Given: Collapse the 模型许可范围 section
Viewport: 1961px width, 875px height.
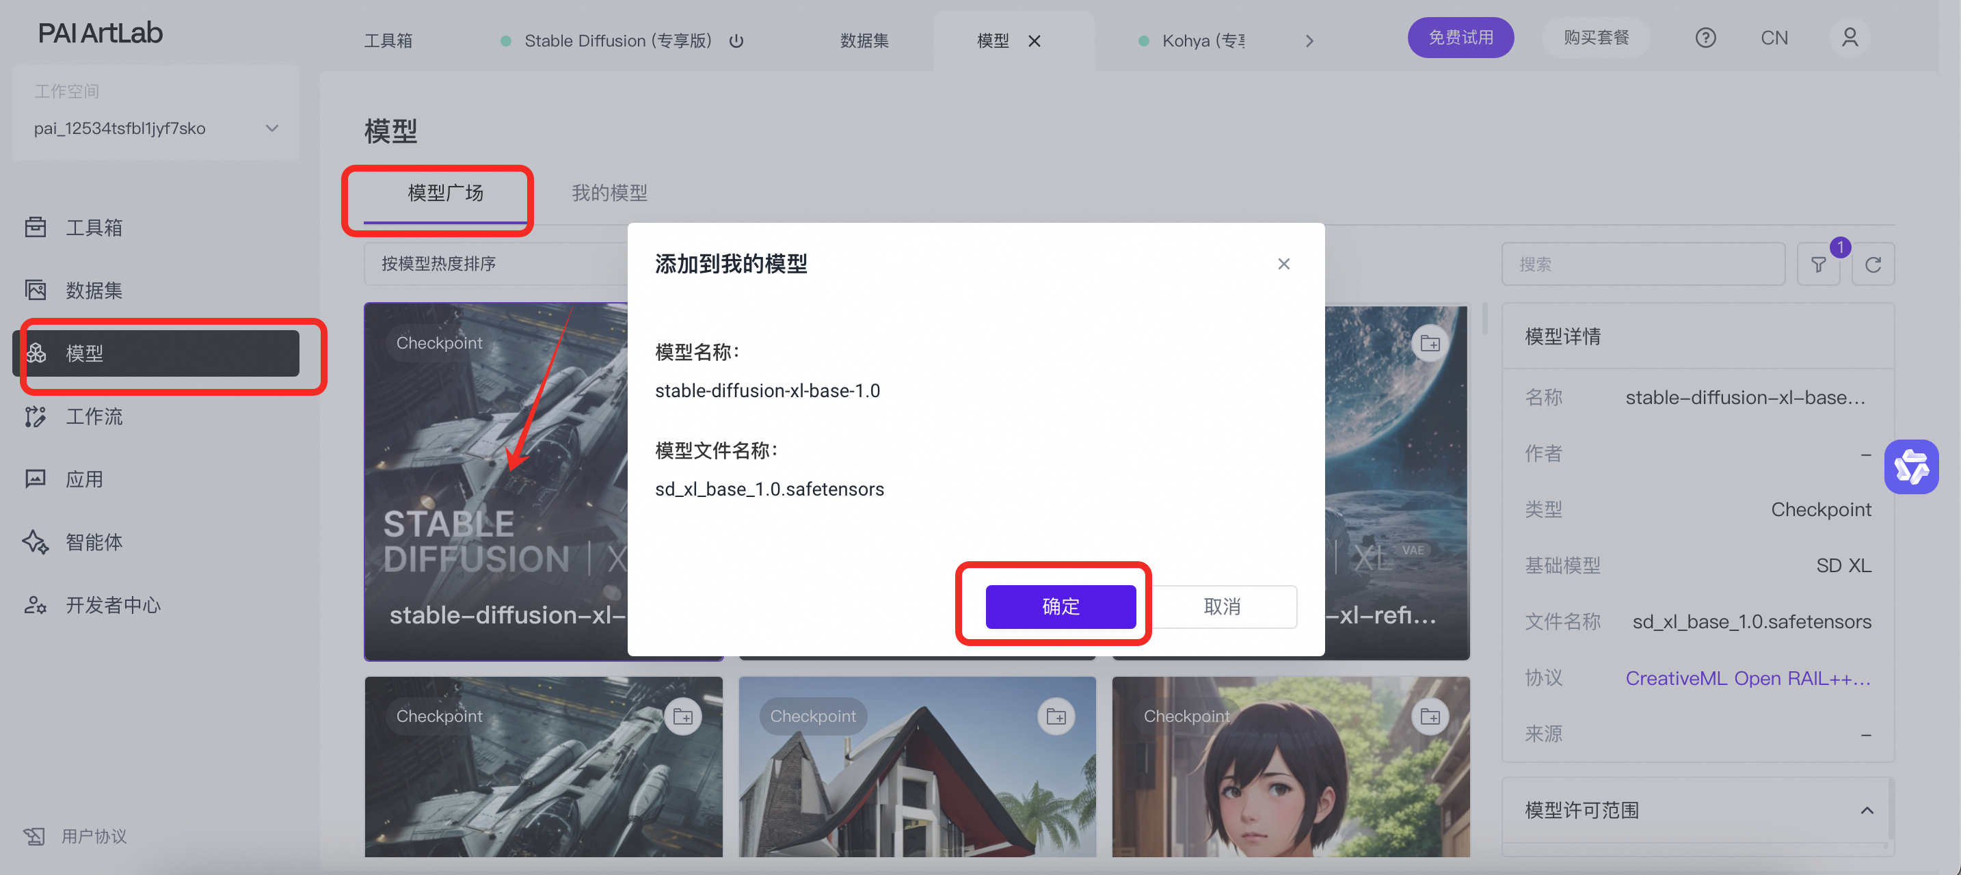Looking at the screenshot, I should [x=1867, y=810].
